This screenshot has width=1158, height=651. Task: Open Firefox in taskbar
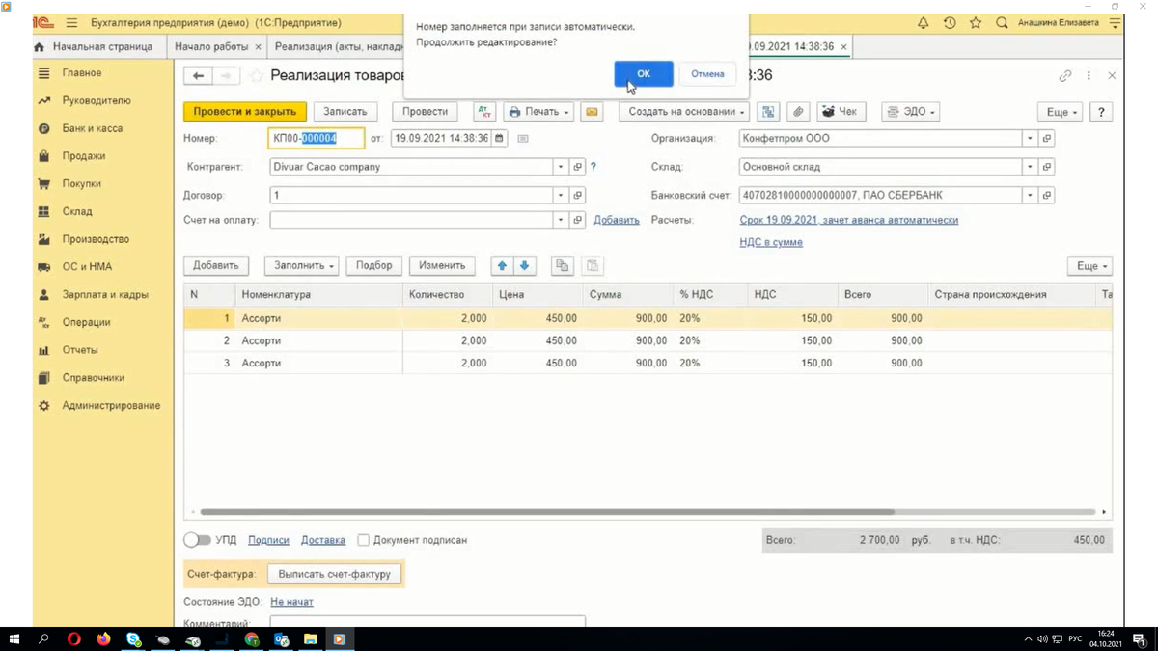103,638
